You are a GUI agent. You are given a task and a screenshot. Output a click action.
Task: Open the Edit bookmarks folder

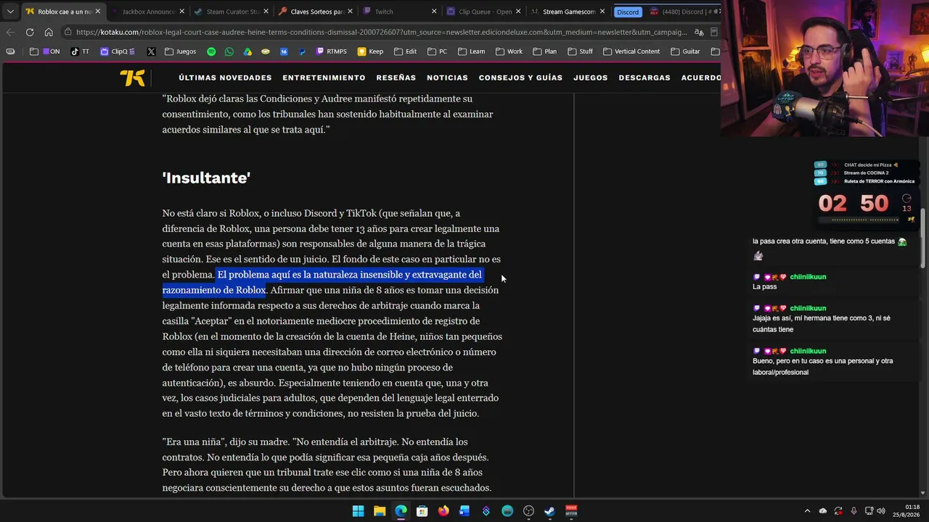click(405, 51)
